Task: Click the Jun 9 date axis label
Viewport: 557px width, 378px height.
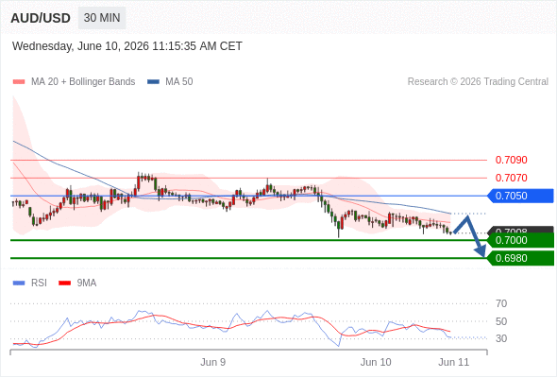Action: 212,362
